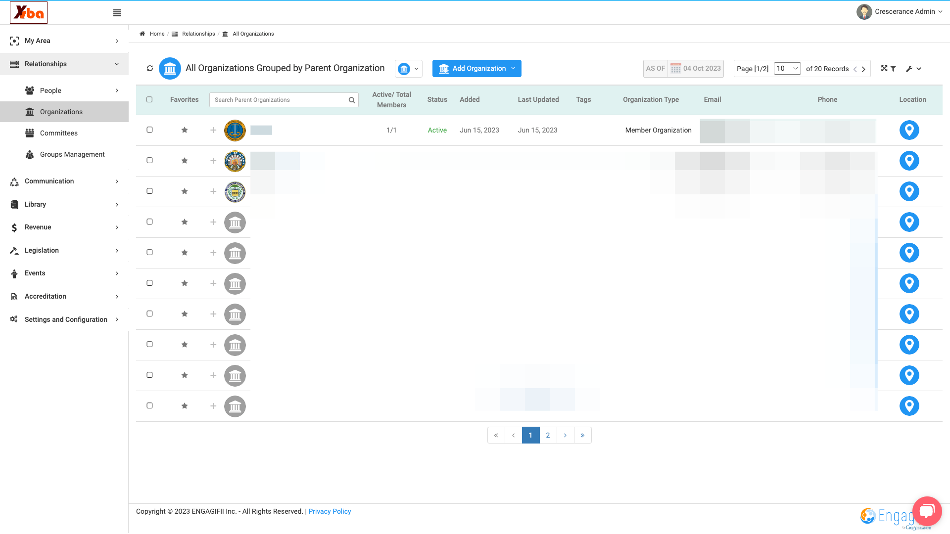
Task: Click location pin for Member Organization row
Action: coord(909,130)
